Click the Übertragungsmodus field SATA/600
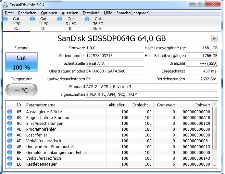Viewport: 225px width, 174px height. (115, 71)
